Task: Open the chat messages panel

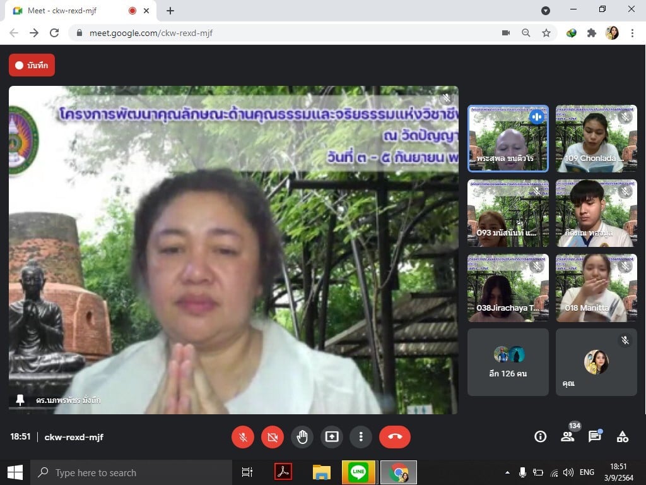Action: pyautogui.click(x=594, y=436)
